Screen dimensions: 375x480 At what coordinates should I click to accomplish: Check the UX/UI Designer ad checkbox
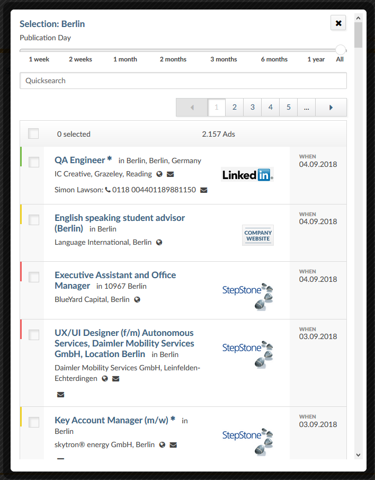[34, 335]
